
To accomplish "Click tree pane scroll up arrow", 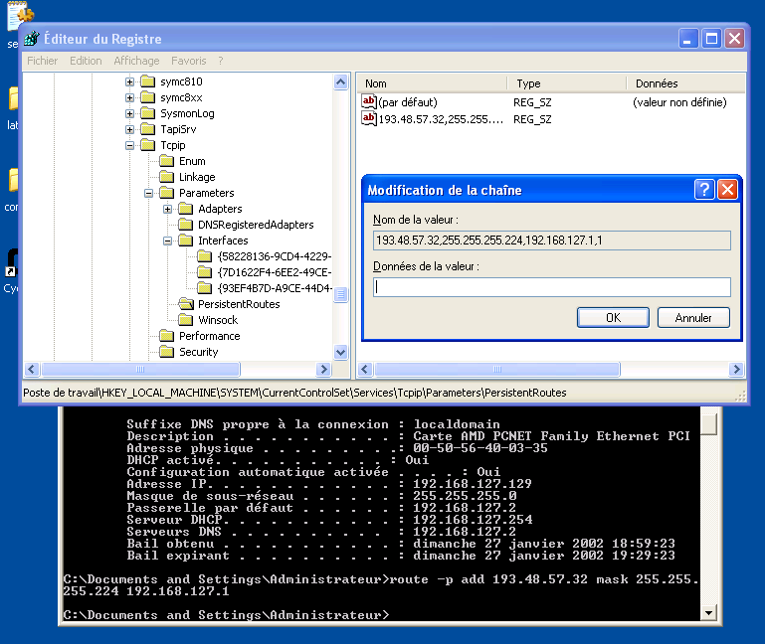I will pos(340,81).
